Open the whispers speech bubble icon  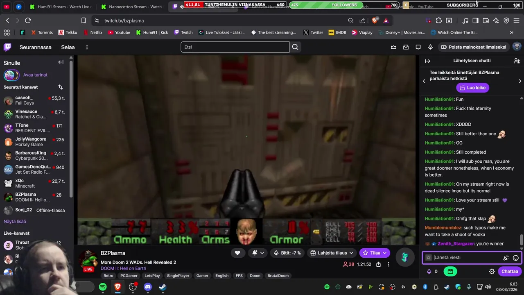(x=418, y=47)
